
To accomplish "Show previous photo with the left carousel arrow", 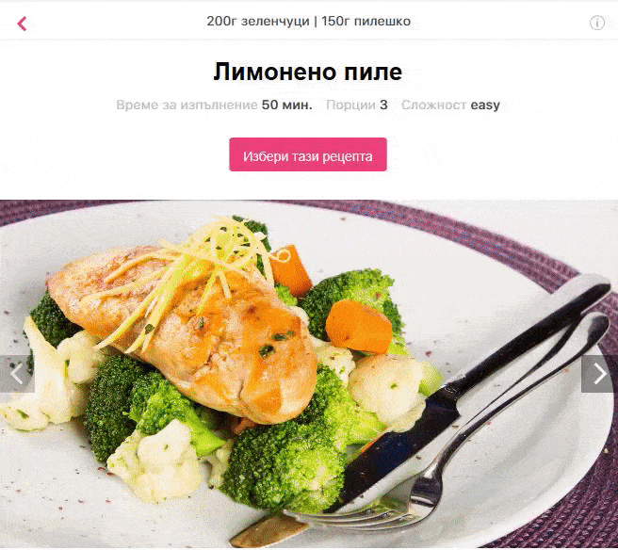I will click(x=17, y=373).
